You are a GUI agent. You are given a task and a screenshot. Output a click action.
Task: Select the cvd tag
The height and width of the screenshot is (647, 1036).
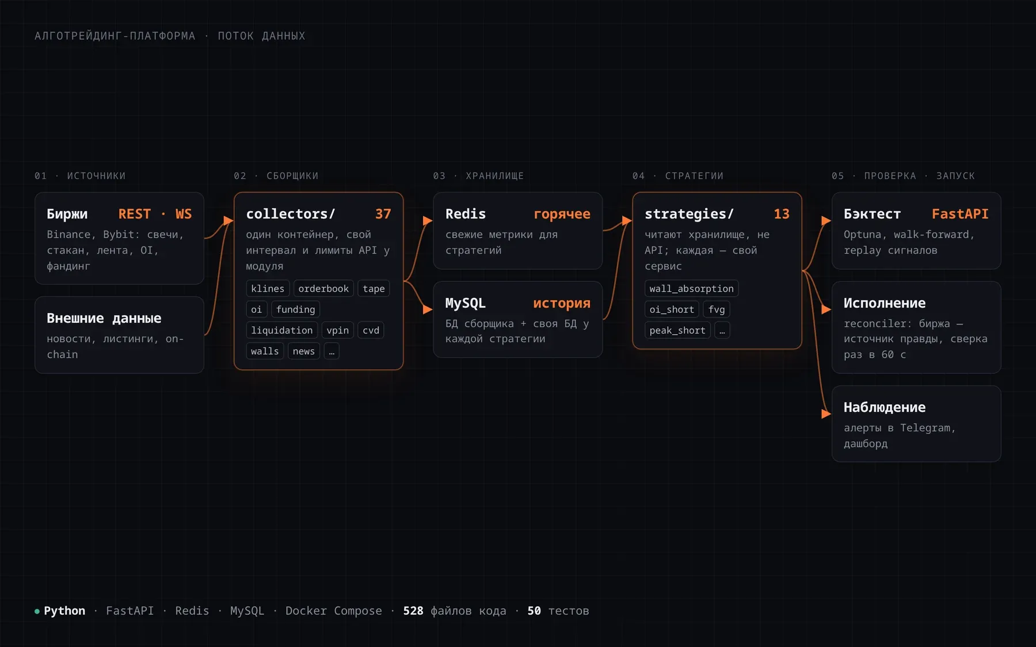[371, 330]
